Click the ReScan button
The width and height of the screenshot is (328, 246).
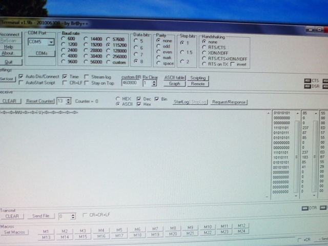pyautogui.click(x=10, y=41)
